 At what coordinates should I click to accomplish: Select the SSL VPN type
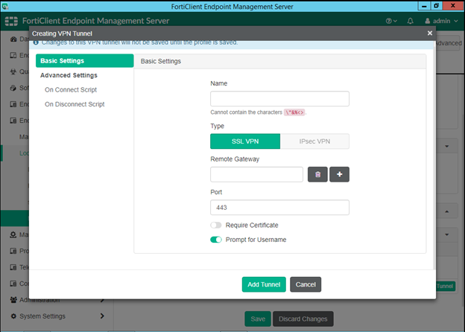(245, 141)
